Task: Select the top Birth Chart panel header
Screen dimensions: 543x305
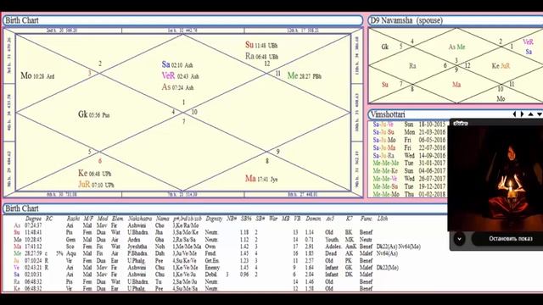Action: [x=183, y=20]
